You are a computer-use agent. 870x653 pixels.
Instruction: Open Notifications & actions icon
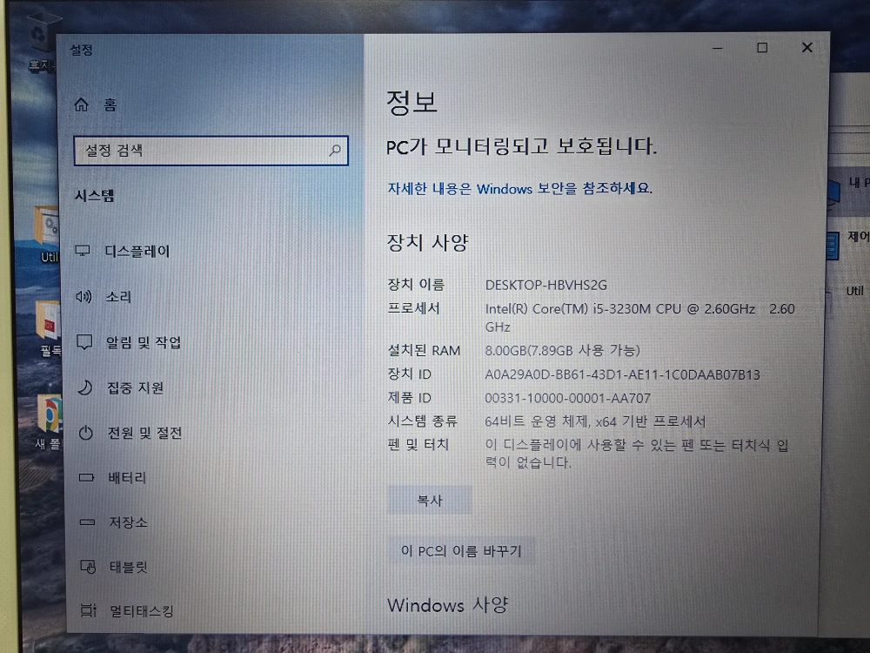pyautogui.click(x=84, y=342)
